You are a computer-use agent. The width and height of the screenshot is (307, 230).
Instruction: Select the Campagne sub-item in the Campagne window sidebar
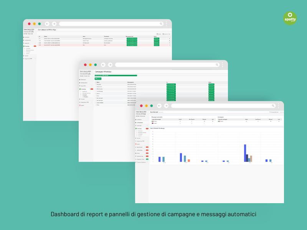coord(84,95)
